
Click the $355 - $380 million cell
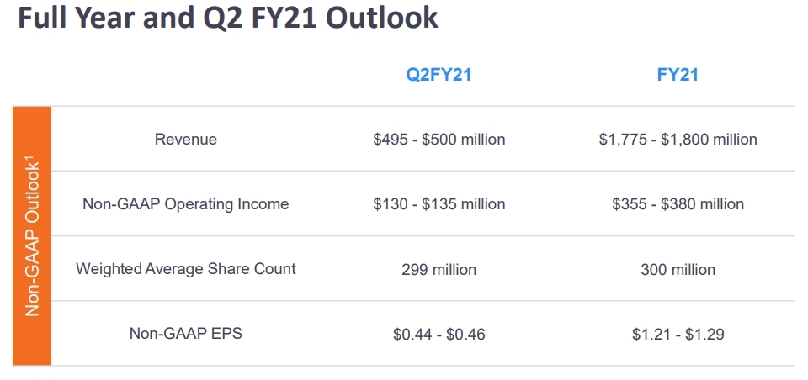tap(678, 204)
